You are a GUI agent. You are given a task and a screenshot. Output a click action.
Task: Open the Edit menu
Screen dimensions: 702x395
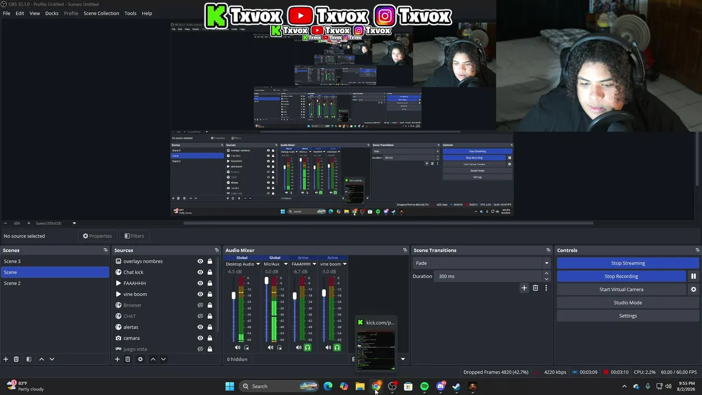point(20,13)
